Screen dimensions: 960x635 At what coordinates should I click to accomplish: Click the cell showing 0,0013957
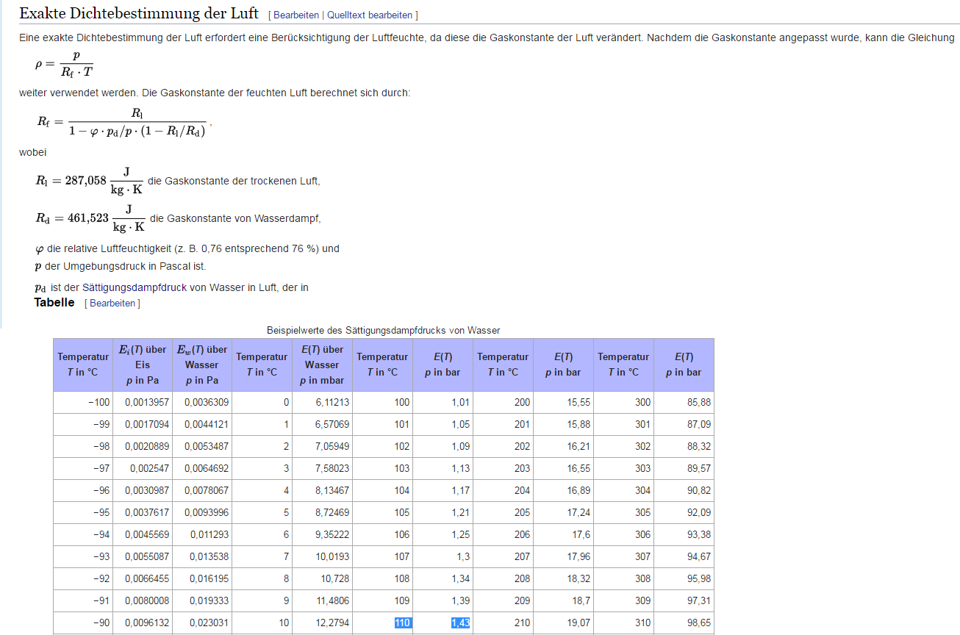(x=146, y=403)
